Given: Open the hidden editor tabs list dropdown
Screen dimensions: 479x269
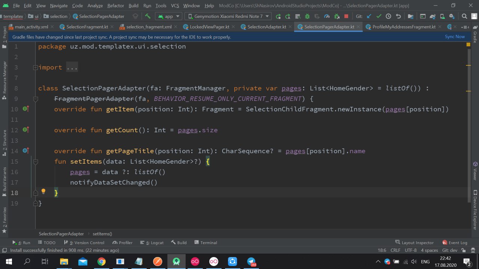Looking at the screenshot, I should tap(466, 27).
